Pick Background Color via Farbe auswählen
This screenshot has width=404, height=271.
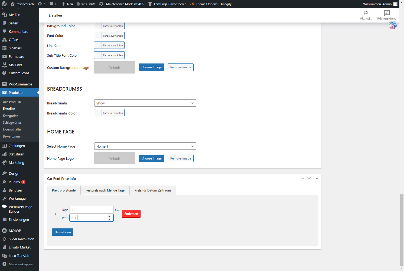pyautogui.click(x=109, y=26)
